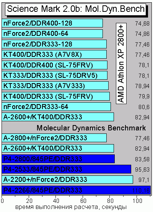Select the KT333/DDR333 (A7V333) bar label

44,86
